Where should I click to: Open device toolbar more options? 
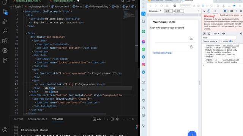pyautogui.click(x=198, y=11)
